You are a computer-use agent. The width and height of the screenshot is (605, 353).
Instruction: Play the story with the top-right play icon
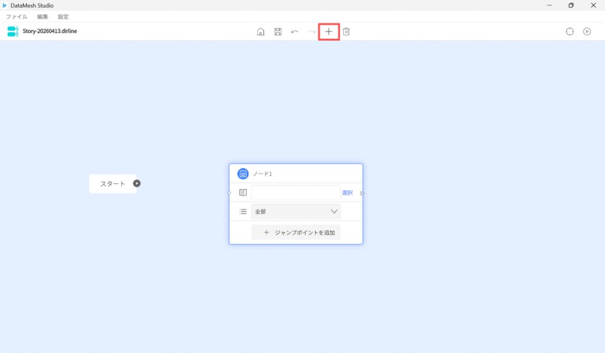coord(587,31)
